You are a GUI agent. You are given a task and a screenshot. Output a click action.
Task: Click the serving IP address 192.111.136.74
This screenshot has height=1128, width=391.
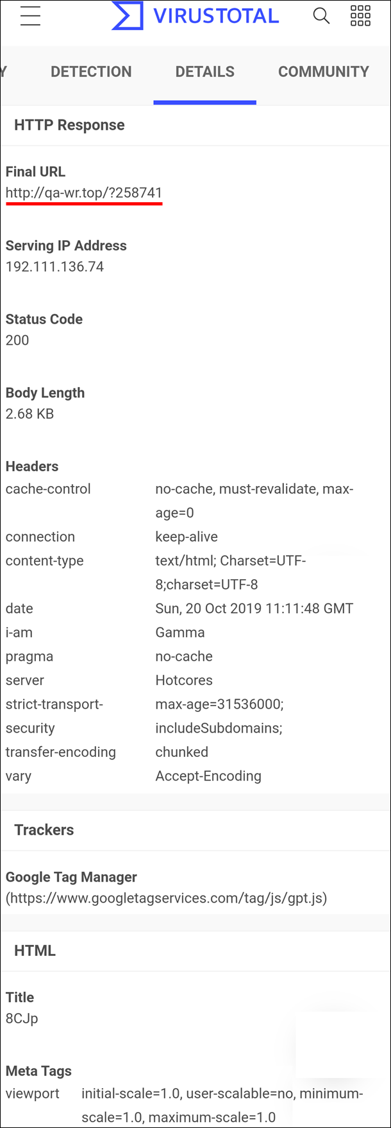tap(54, 267)
